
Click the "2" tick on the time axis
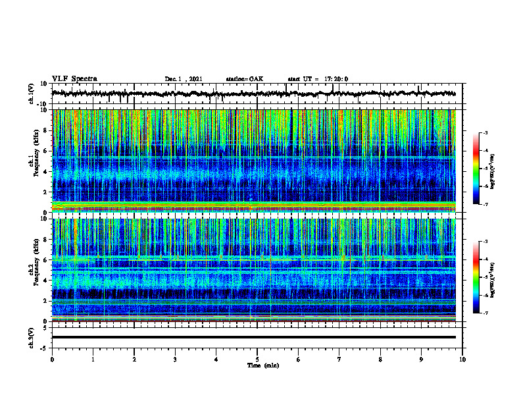pos(134,360)
